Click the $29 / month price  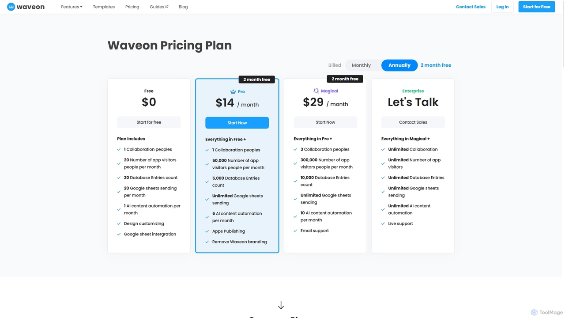point(325,102)
